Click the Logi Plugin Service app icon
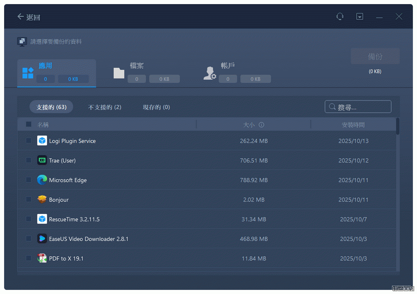417x294 pixels. [42, 141]
